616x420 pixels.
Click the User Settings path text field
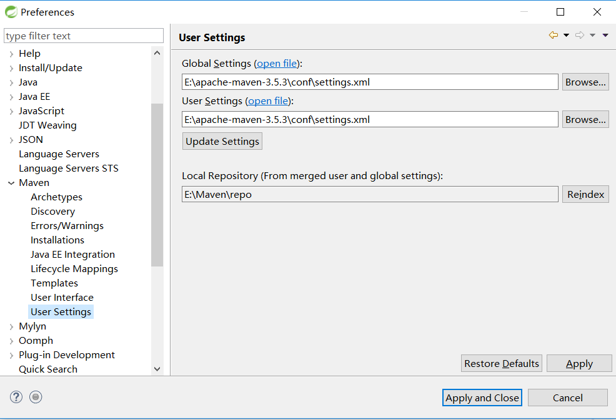coord(370,119)
